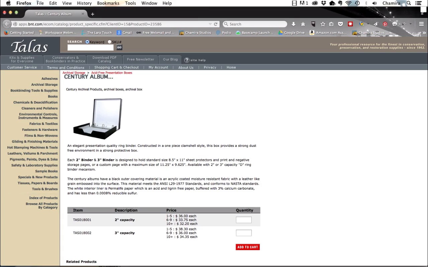428x267 pixels.
Task: Select the Keyword search radio button
Action: pos(87,42)
